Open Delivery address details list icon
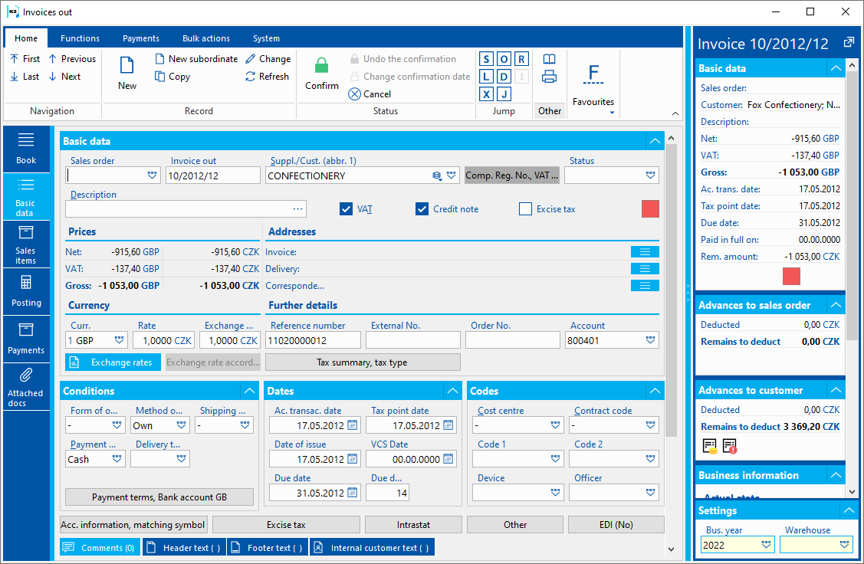 (645, 269)
